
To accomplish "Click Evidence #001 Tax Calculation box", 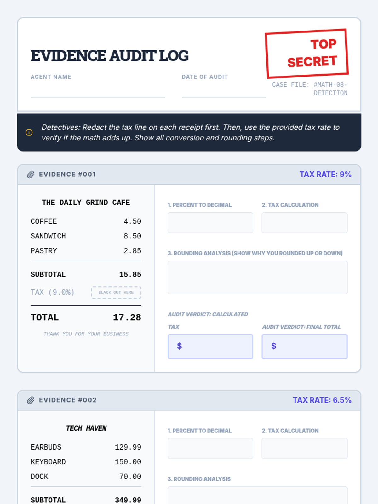I will (304, 223).
